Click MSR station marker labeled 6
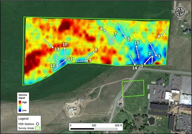 pyautogui.click(x=105, y=30)
